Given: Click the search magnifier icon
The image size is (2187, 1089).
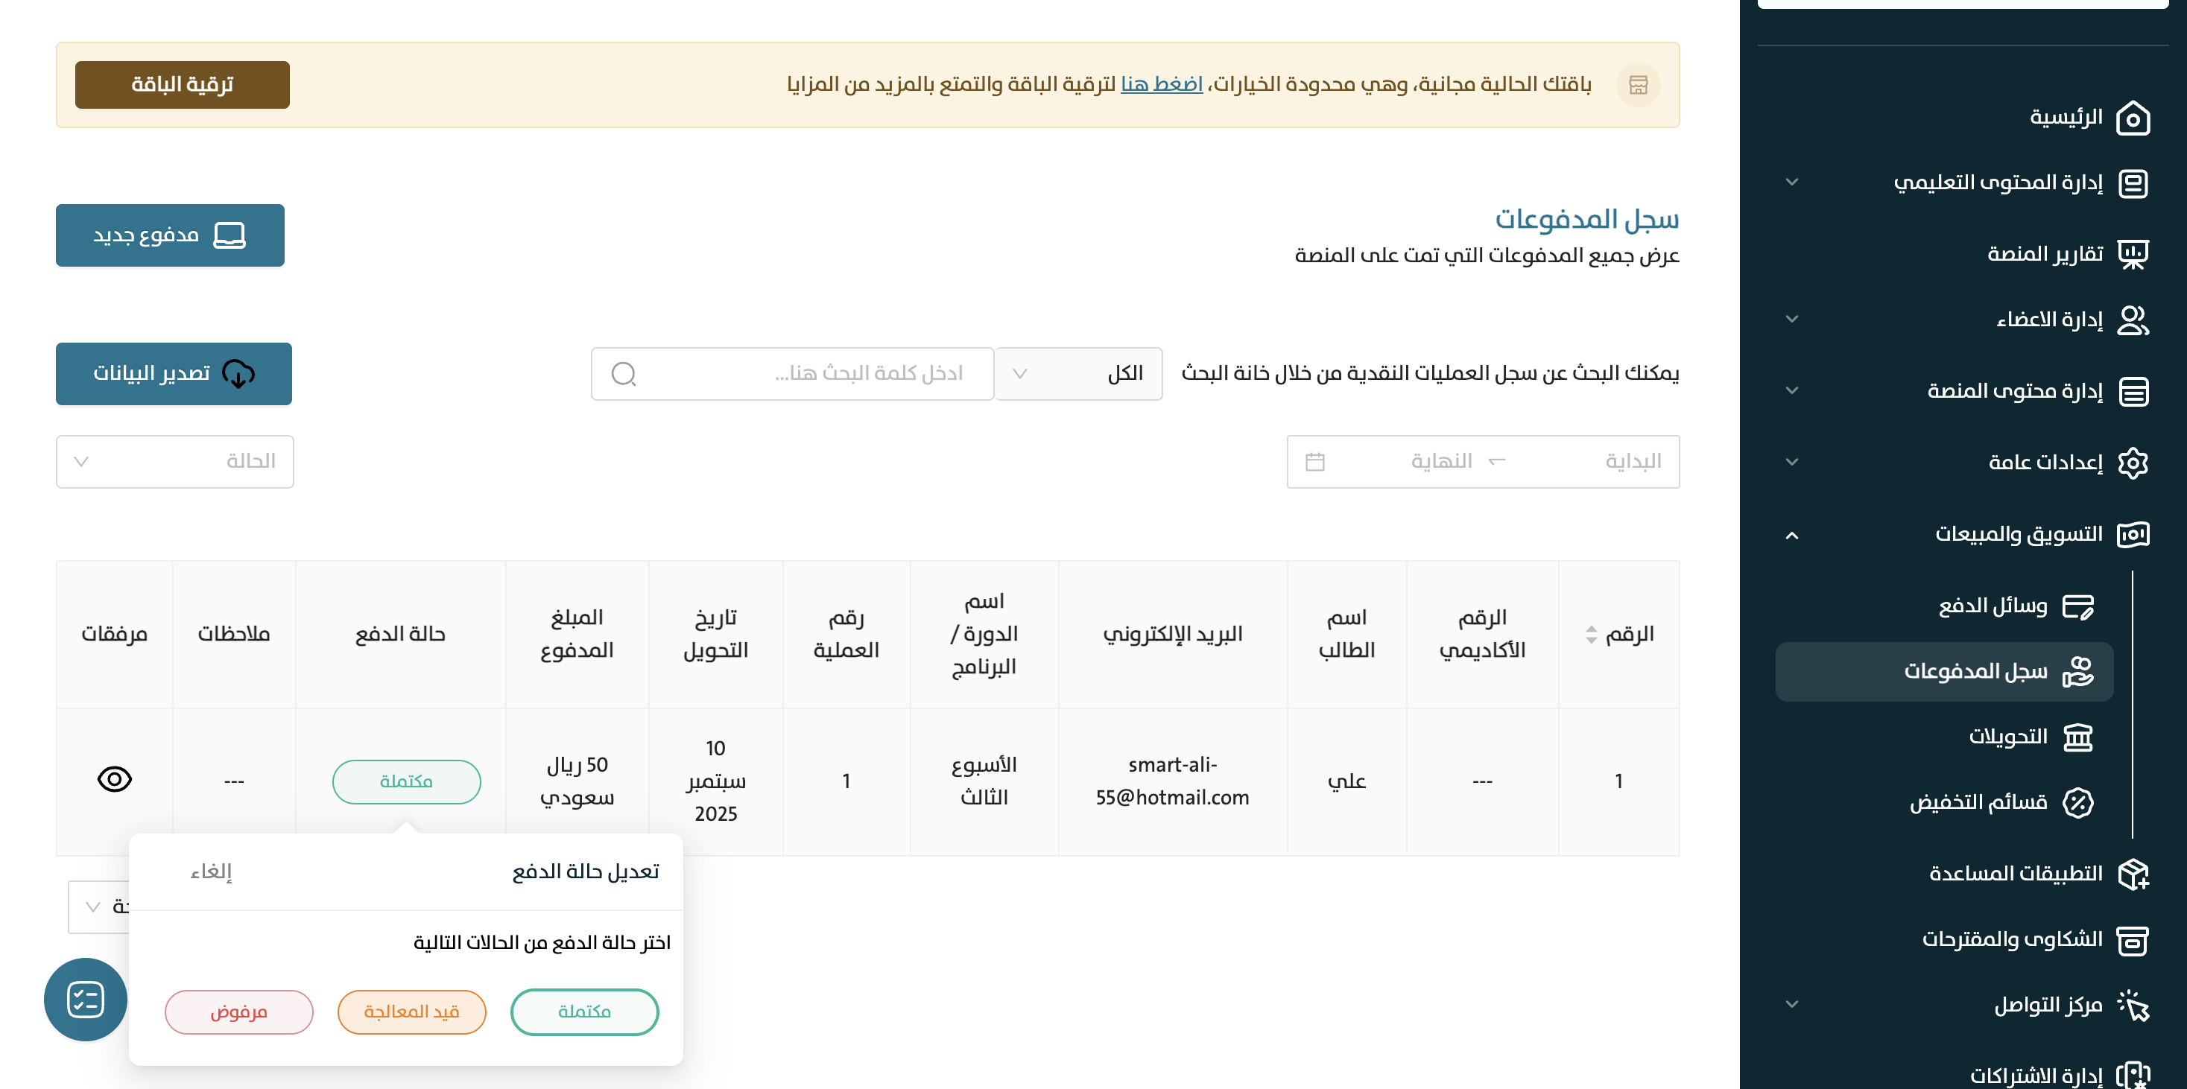Looking at the screenshot, I should coord(624,373).
